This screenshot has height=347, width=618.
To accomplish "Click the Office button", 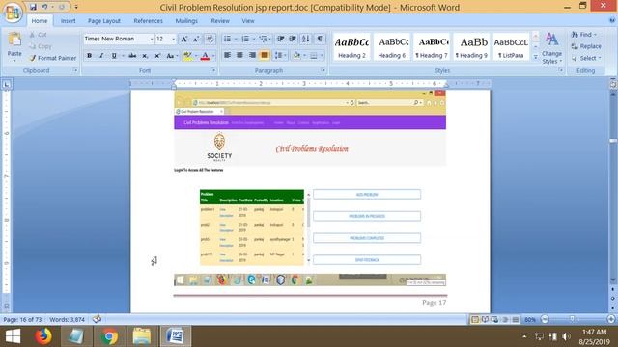I will [13, 13].
